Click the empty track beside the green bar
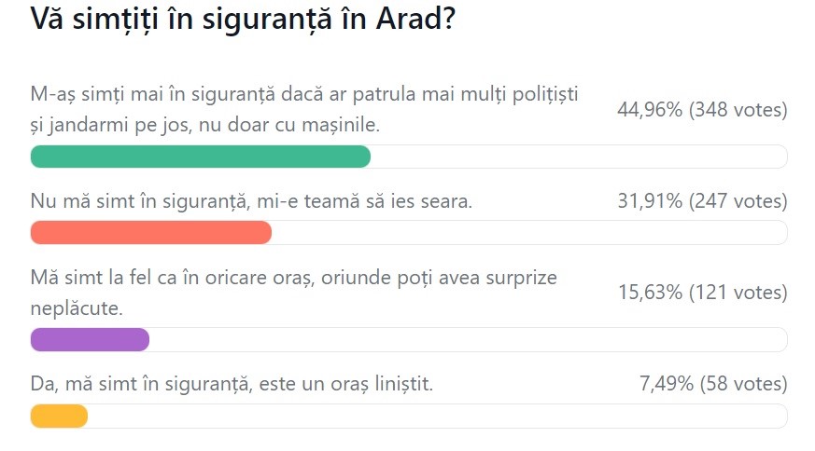The width and height of the screenshot is (815, 451). pyautogui.click(x=579, y=157)
